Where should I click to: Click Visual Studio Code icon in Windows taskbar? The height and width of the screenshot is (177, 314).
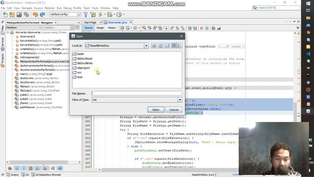pyautogui.click(x=308, y=54)
